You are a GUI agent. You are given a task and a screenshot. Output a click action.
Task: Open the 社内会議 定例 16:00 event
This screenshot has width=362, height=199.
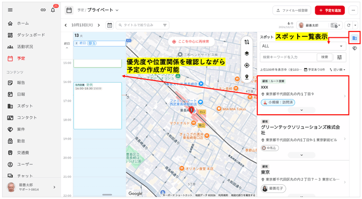coord(98,105)
